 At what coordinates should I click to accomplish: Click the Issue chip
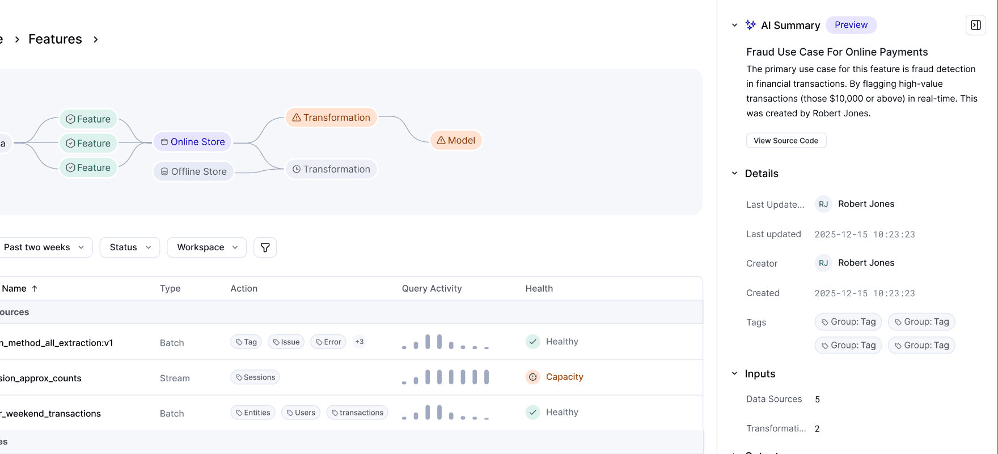click(286, 342)
